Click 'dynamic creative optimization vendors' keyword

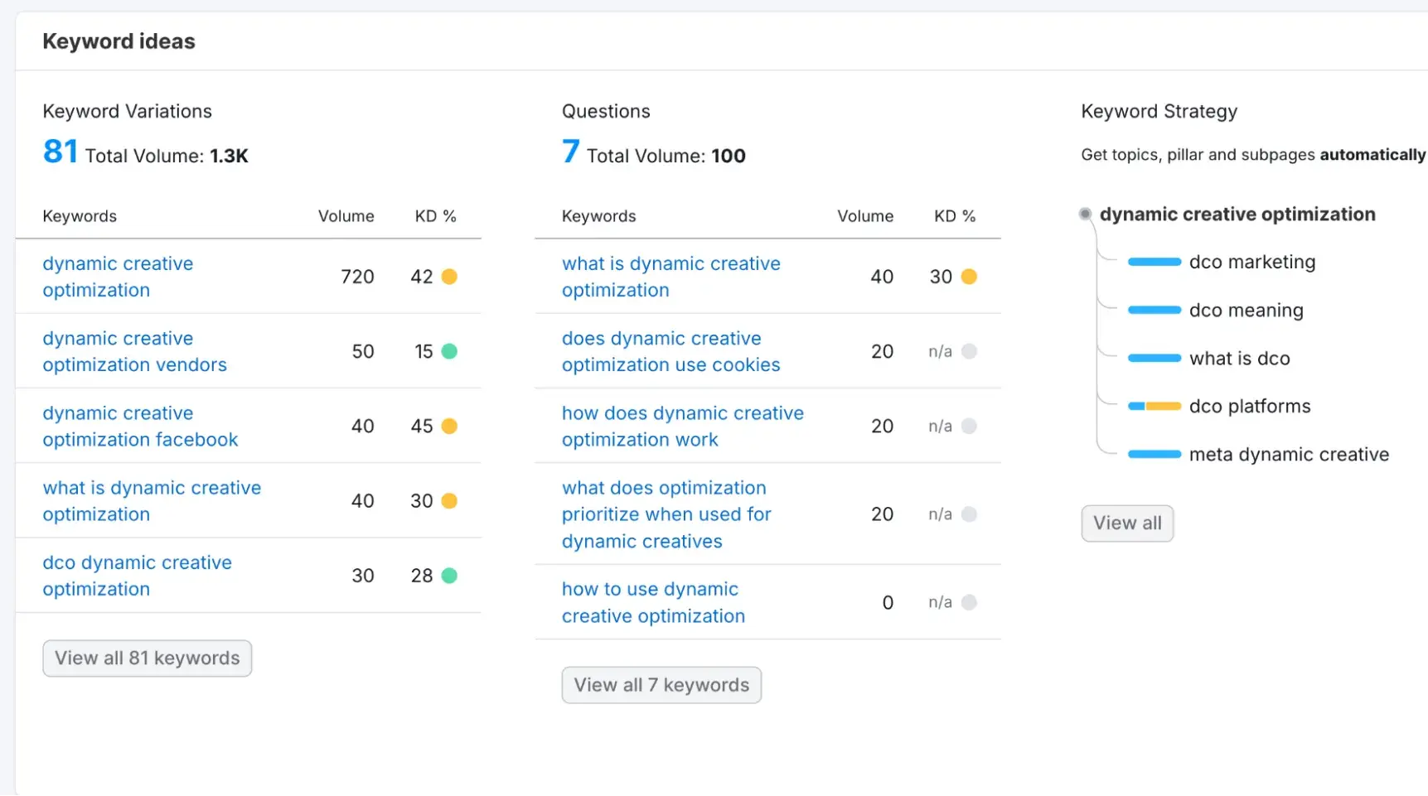(134, 351)
